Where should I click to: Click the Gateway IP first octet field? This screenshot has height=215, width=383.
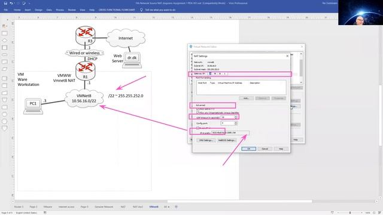coord(210,73)
